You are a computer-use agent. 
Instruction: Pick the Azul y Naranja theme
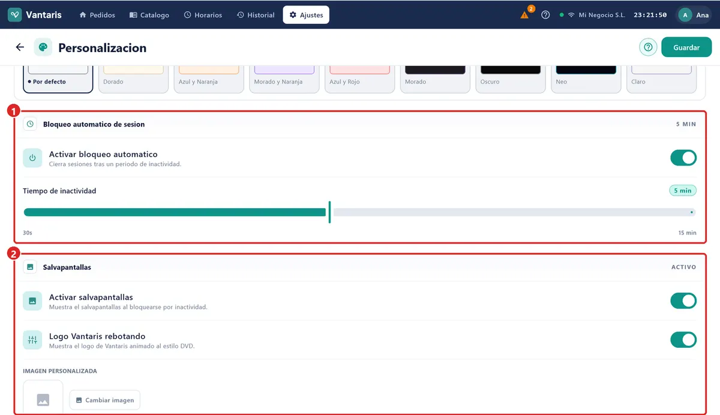(209, 78)
